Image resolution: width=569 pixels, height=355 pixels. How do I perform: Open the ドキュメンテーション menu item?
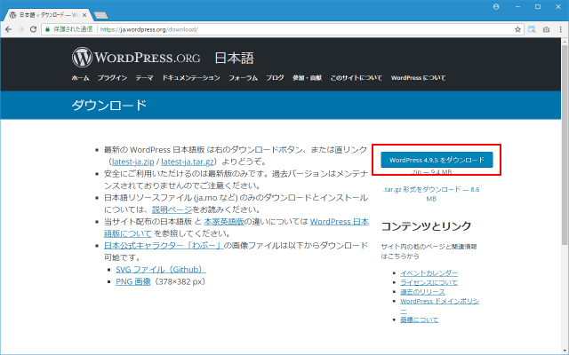point(190,78)
